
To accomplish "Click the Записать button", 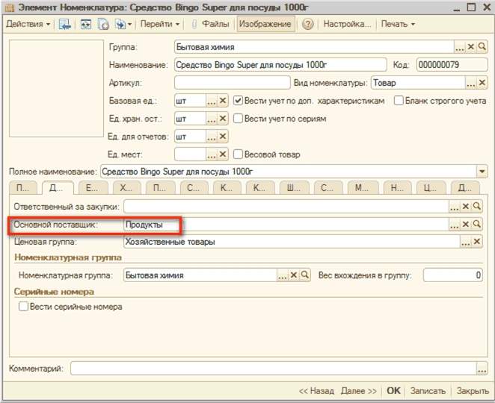I will (x=428, y=390).
